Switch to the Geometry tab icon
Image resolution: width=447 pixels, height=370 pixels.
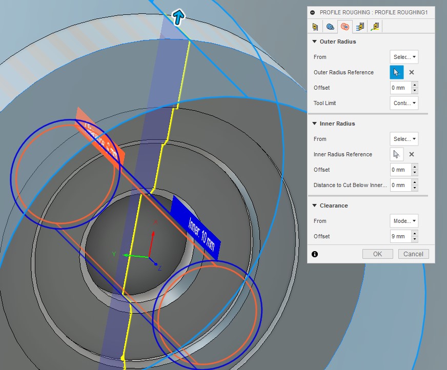click(330, 26)
